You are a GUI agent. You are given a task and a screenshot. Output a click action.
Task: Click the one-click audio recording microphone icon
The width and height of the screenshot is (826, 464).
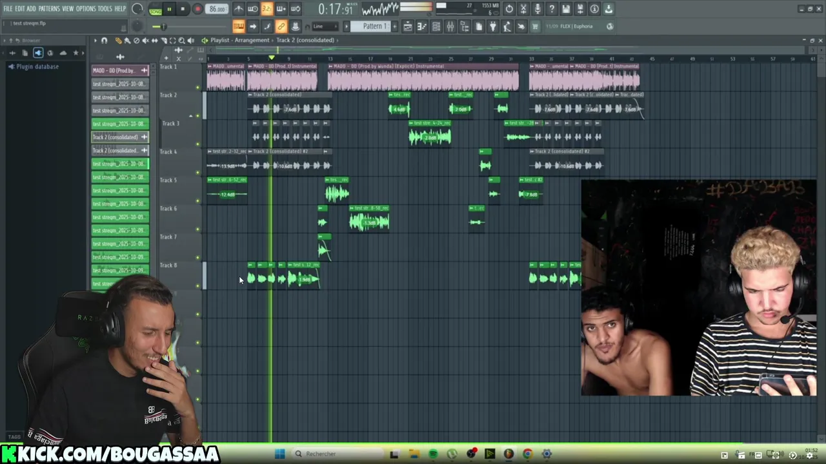tap(538, 9)
